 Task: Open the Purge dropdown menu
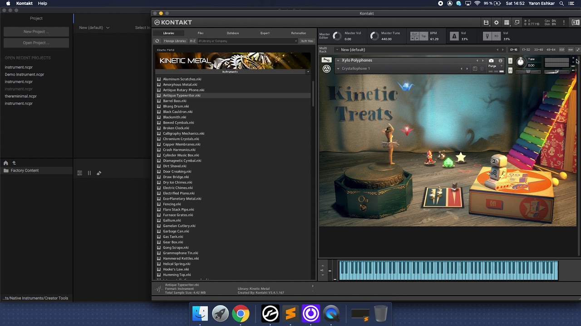[x=502, y=66]
